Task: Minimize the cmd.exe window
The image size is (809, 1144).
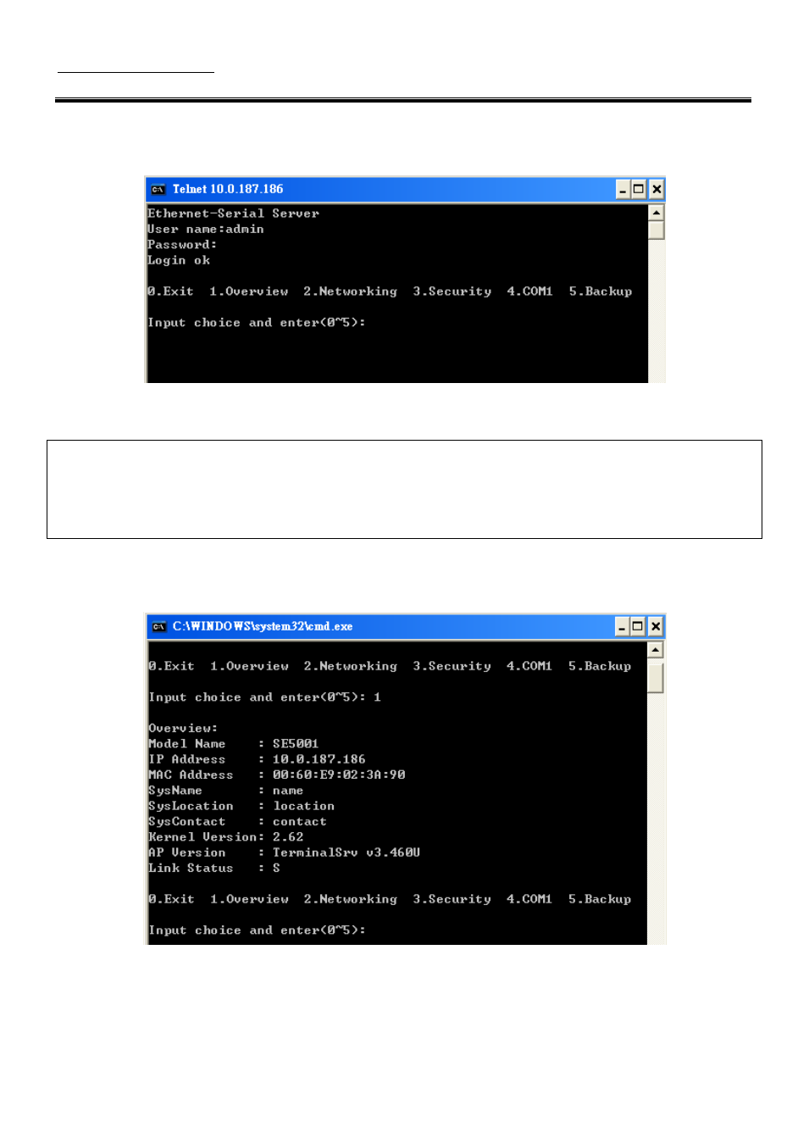Action: tap(622, 626)
